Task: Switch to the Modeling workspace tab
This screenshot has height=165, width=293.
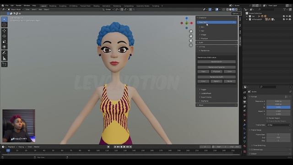Action: [x=53, y=6]
